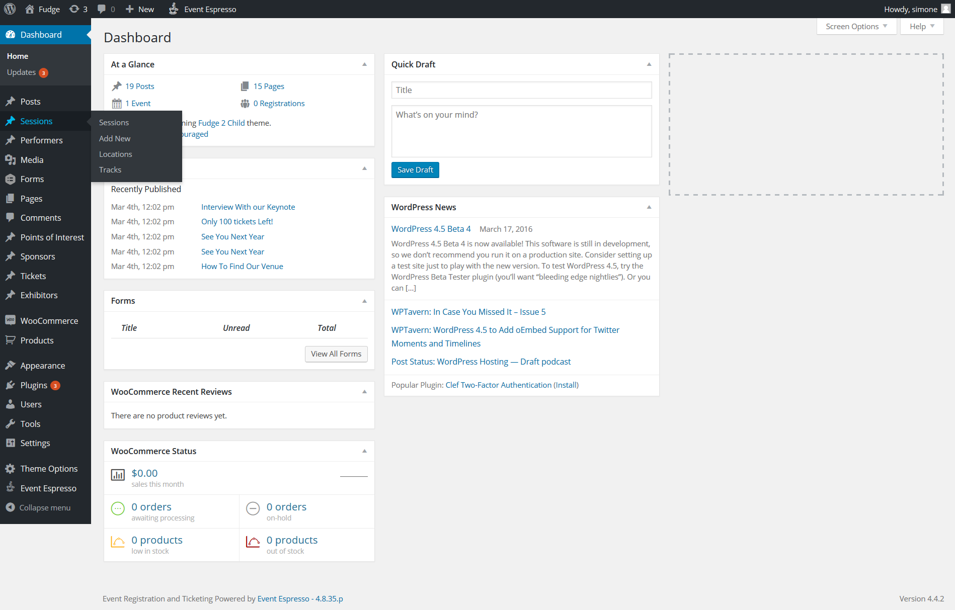The height and width of the screenshot is (610, 955).
Task: Click the View All Forms button
Action: click(x=336, y=354)
